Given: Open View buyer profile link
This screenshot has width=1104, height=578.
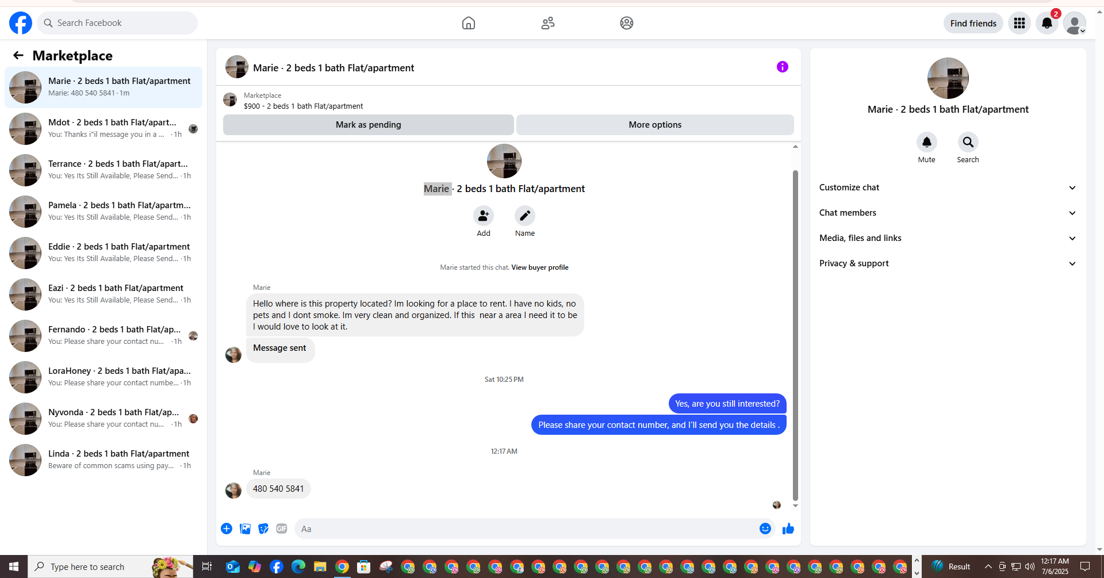Looking at the screenshot, I should pos(540,267).
